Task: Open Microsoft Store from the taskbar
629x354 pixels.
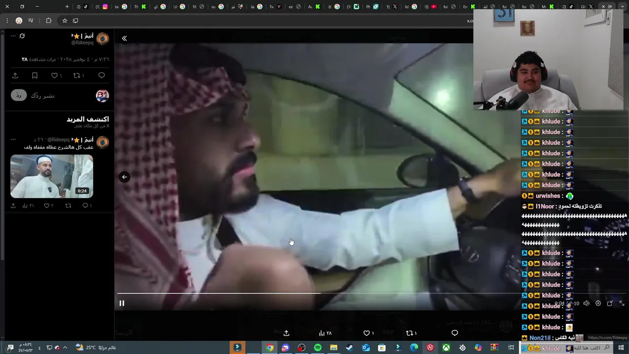Action: [x=382, y=348]
